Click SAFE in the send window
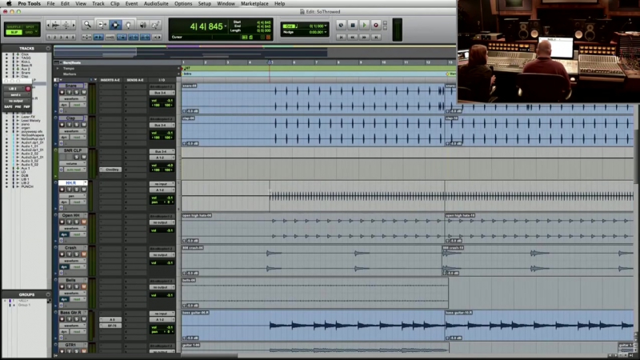The height and width of the screenshot is (360, 640). pyautogui.click(x=8, y=107)
